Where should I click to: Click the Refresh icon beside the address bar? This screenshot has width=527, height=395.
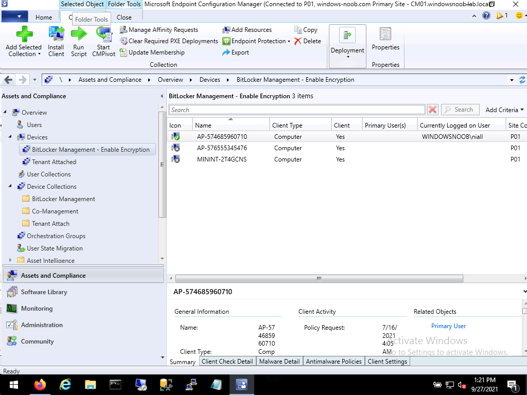522,80
